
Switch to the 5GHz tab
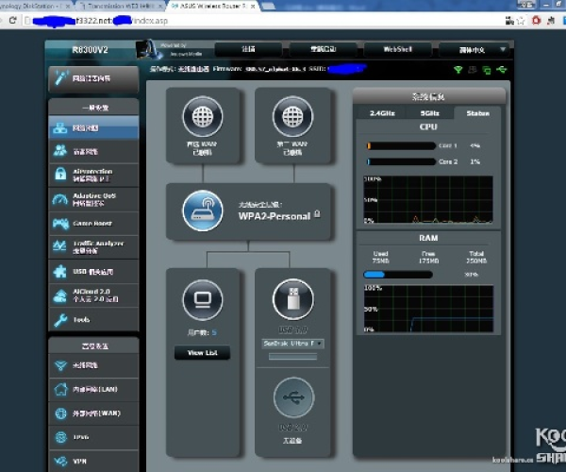(429, 113)
